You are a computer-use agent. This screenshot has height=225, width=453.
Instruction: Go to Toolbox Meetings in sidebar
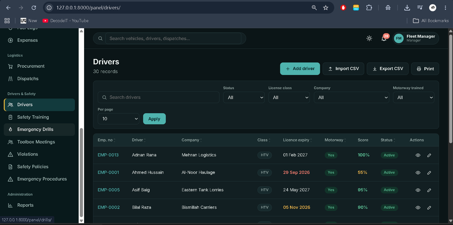39,142
